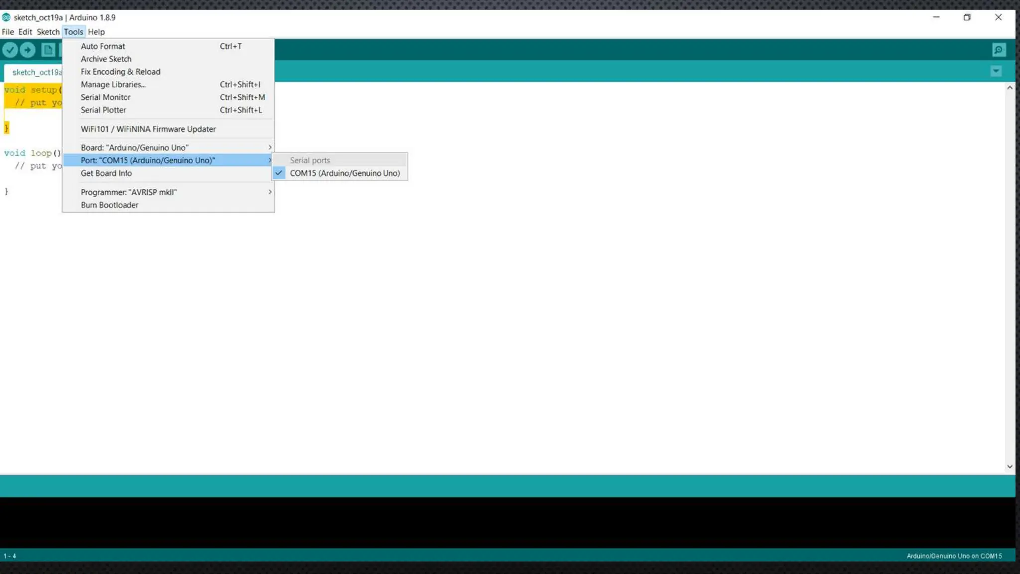
Task: Toggle the checked COM15 (Arduino/Genuino Uno) port
Action: point(340,173)
